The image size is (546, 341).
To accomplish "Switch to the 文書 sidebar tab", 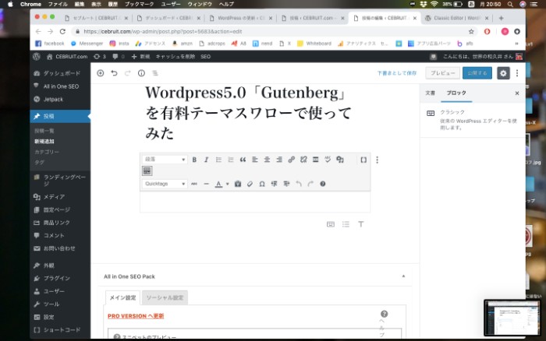I will click(x=430, y=93).
